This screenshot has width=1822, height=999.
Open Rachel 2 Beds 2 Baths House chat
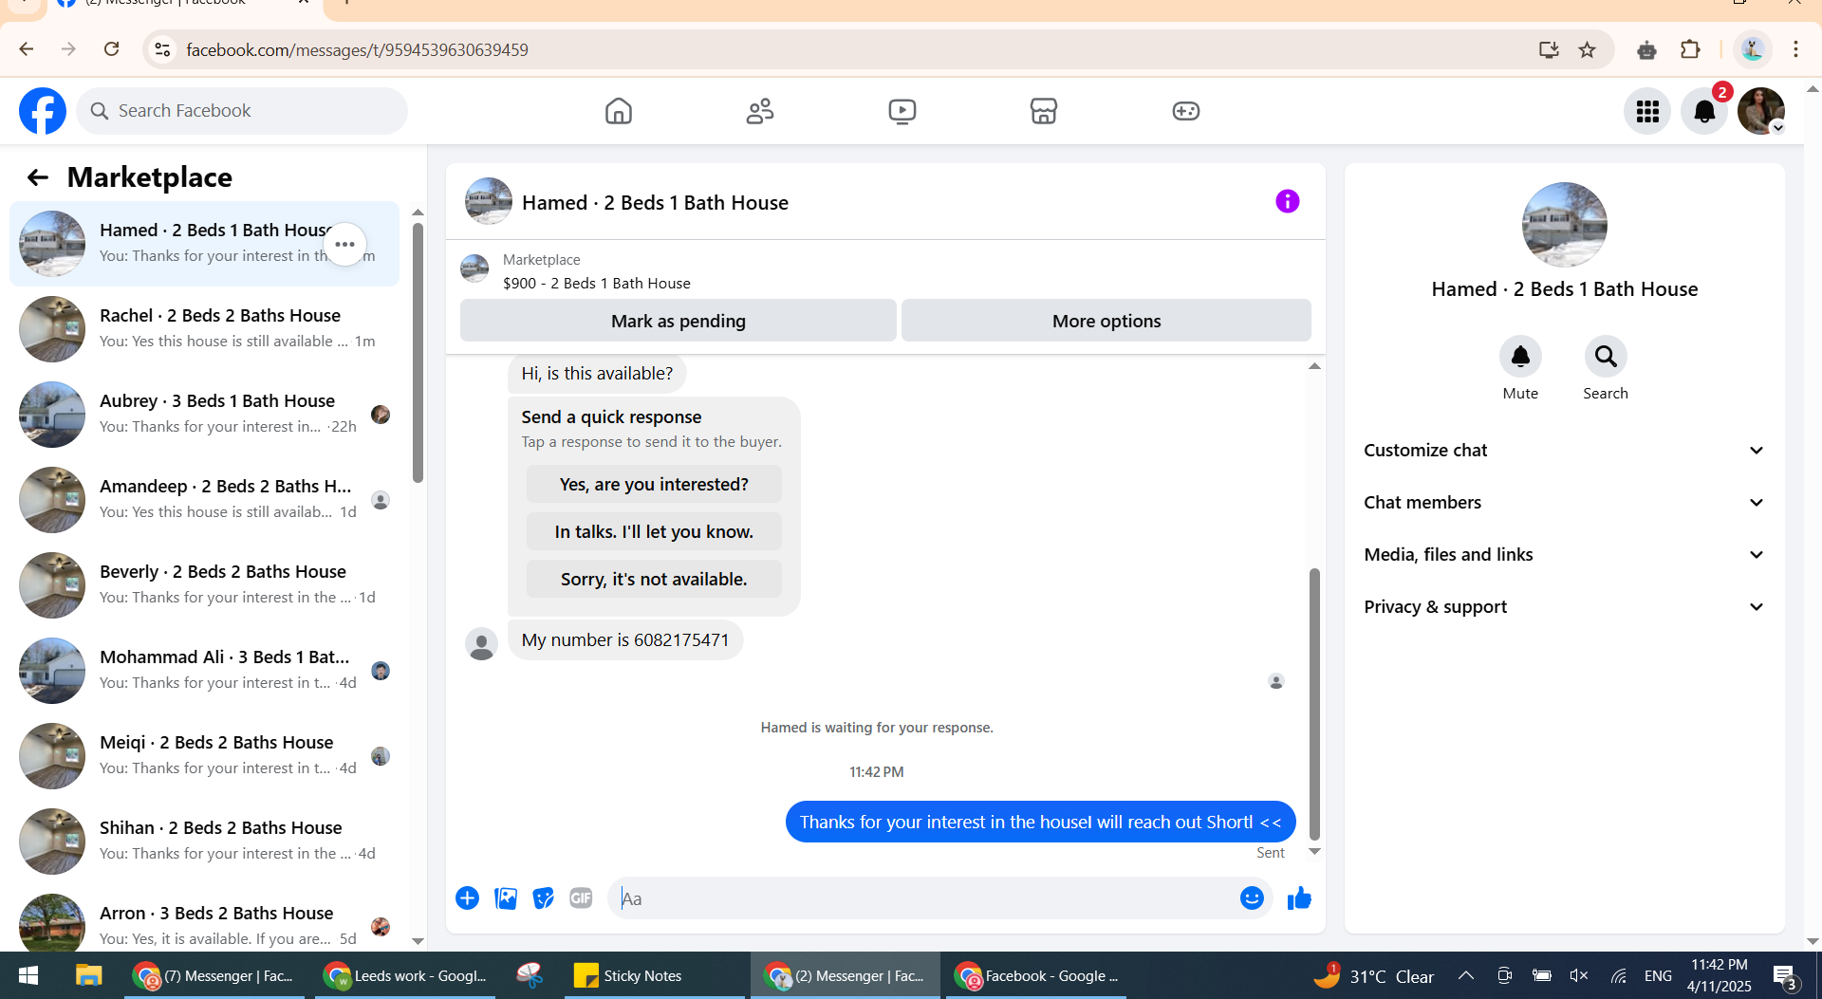pos(204,329)
